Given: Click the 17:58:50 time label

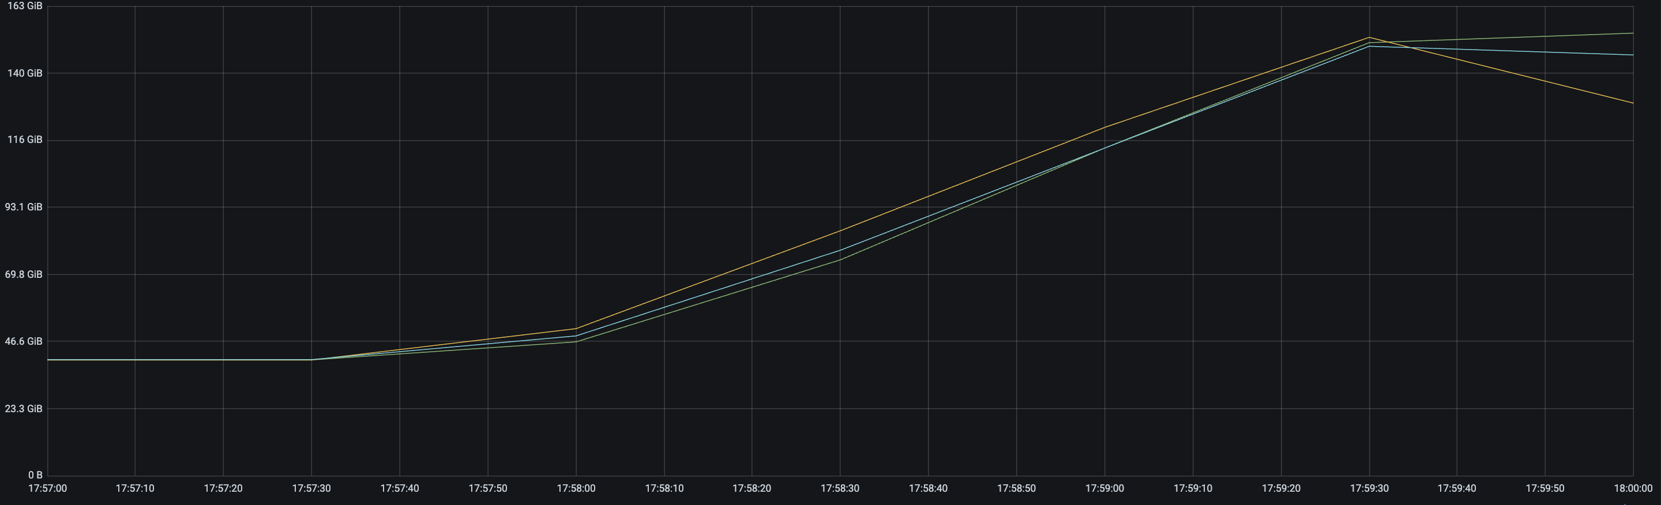Looking at the screenshot, I should [x=1016, y=488].
